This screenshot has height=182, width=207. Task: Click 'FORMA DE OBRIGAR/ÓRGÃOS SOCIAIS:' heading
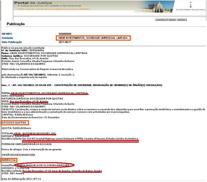(x=26, y=144)
